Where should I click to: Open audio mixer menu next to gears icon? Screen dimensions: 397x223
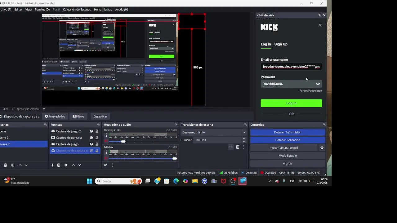coord(113,165)
